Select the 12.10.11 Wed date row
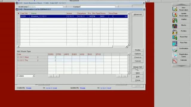191x107 pixels. [x=32, y=57]
